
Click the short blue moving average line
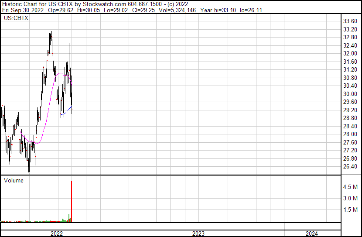click(66, 112)
